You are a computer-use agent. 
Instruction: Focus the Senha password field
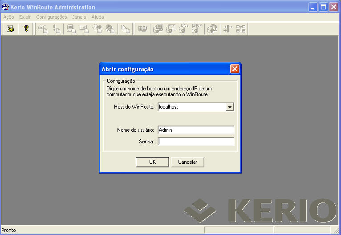tap(195, 142)
